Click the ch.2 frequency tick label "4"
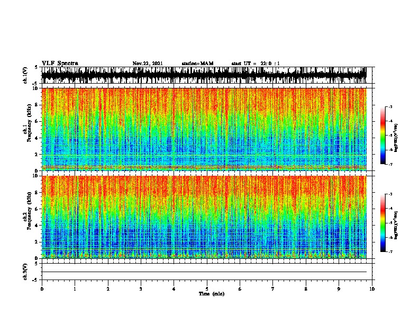419x324 pixels. (x=37, y=226)
